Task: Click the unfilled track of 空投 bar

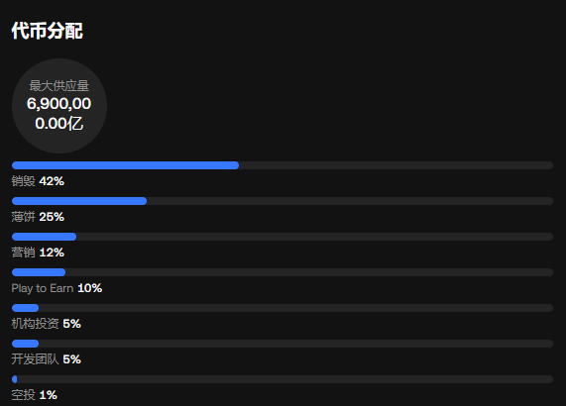Action: pos(285,379)
